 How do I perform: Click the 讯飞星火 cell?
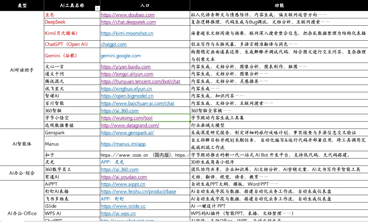[72, 89]
